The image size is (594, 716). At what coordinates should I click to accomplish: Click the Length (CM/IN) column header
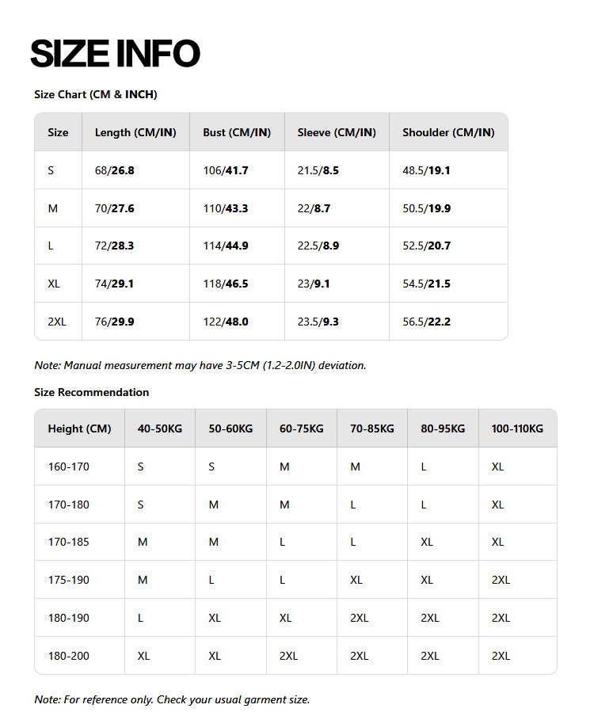(x=135, y=132)
